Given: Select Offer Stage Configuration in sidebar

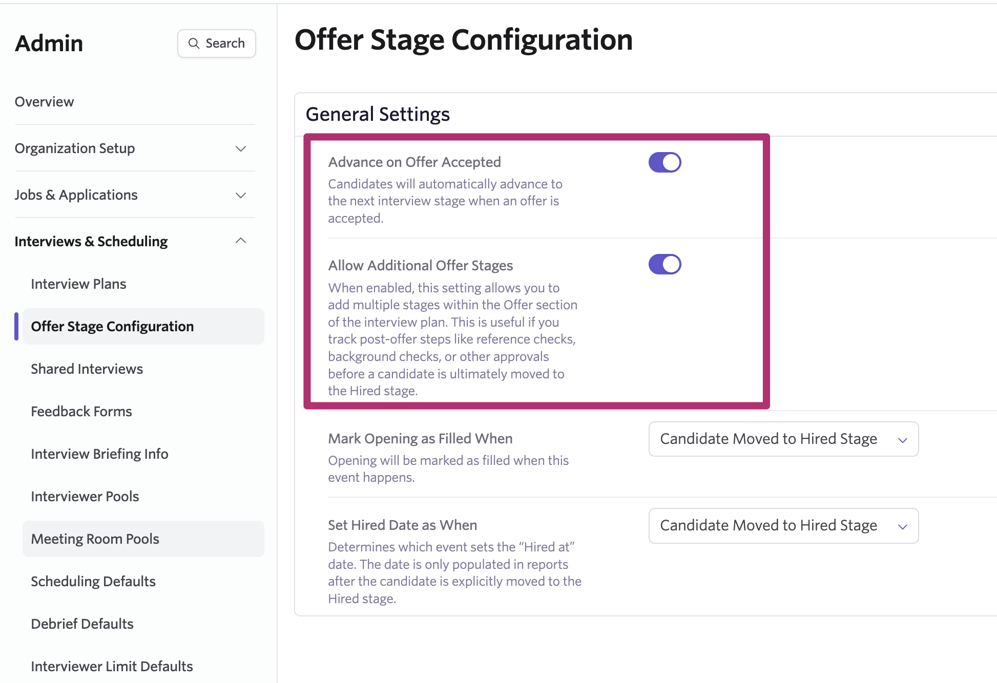Looking at the screenshot, I should pos(112,326).
